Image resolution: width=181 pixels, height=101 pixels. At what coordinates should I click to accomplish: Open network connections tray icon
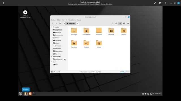click(x=151, y=94)
